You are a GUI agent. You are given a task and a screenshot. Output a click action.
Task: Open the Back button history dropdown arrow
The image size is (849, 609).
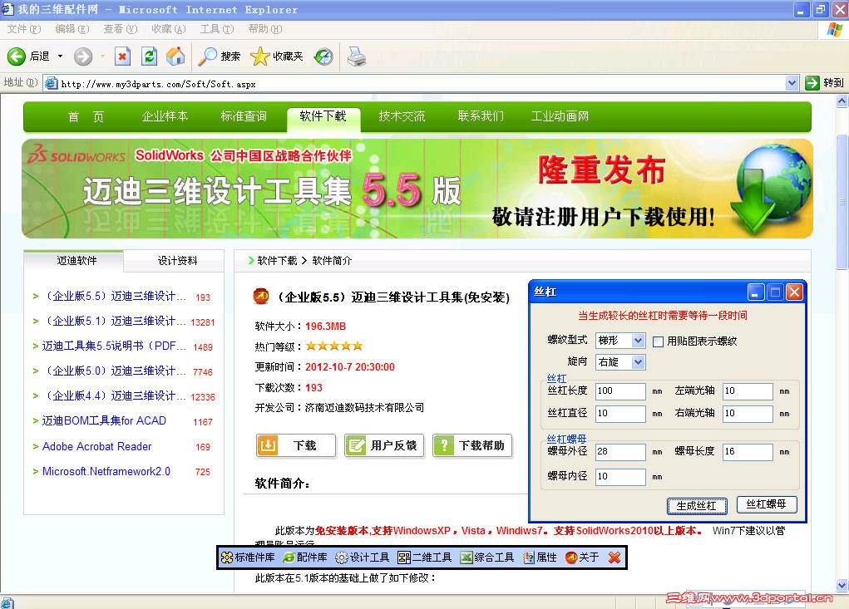[x=60, y=56]
